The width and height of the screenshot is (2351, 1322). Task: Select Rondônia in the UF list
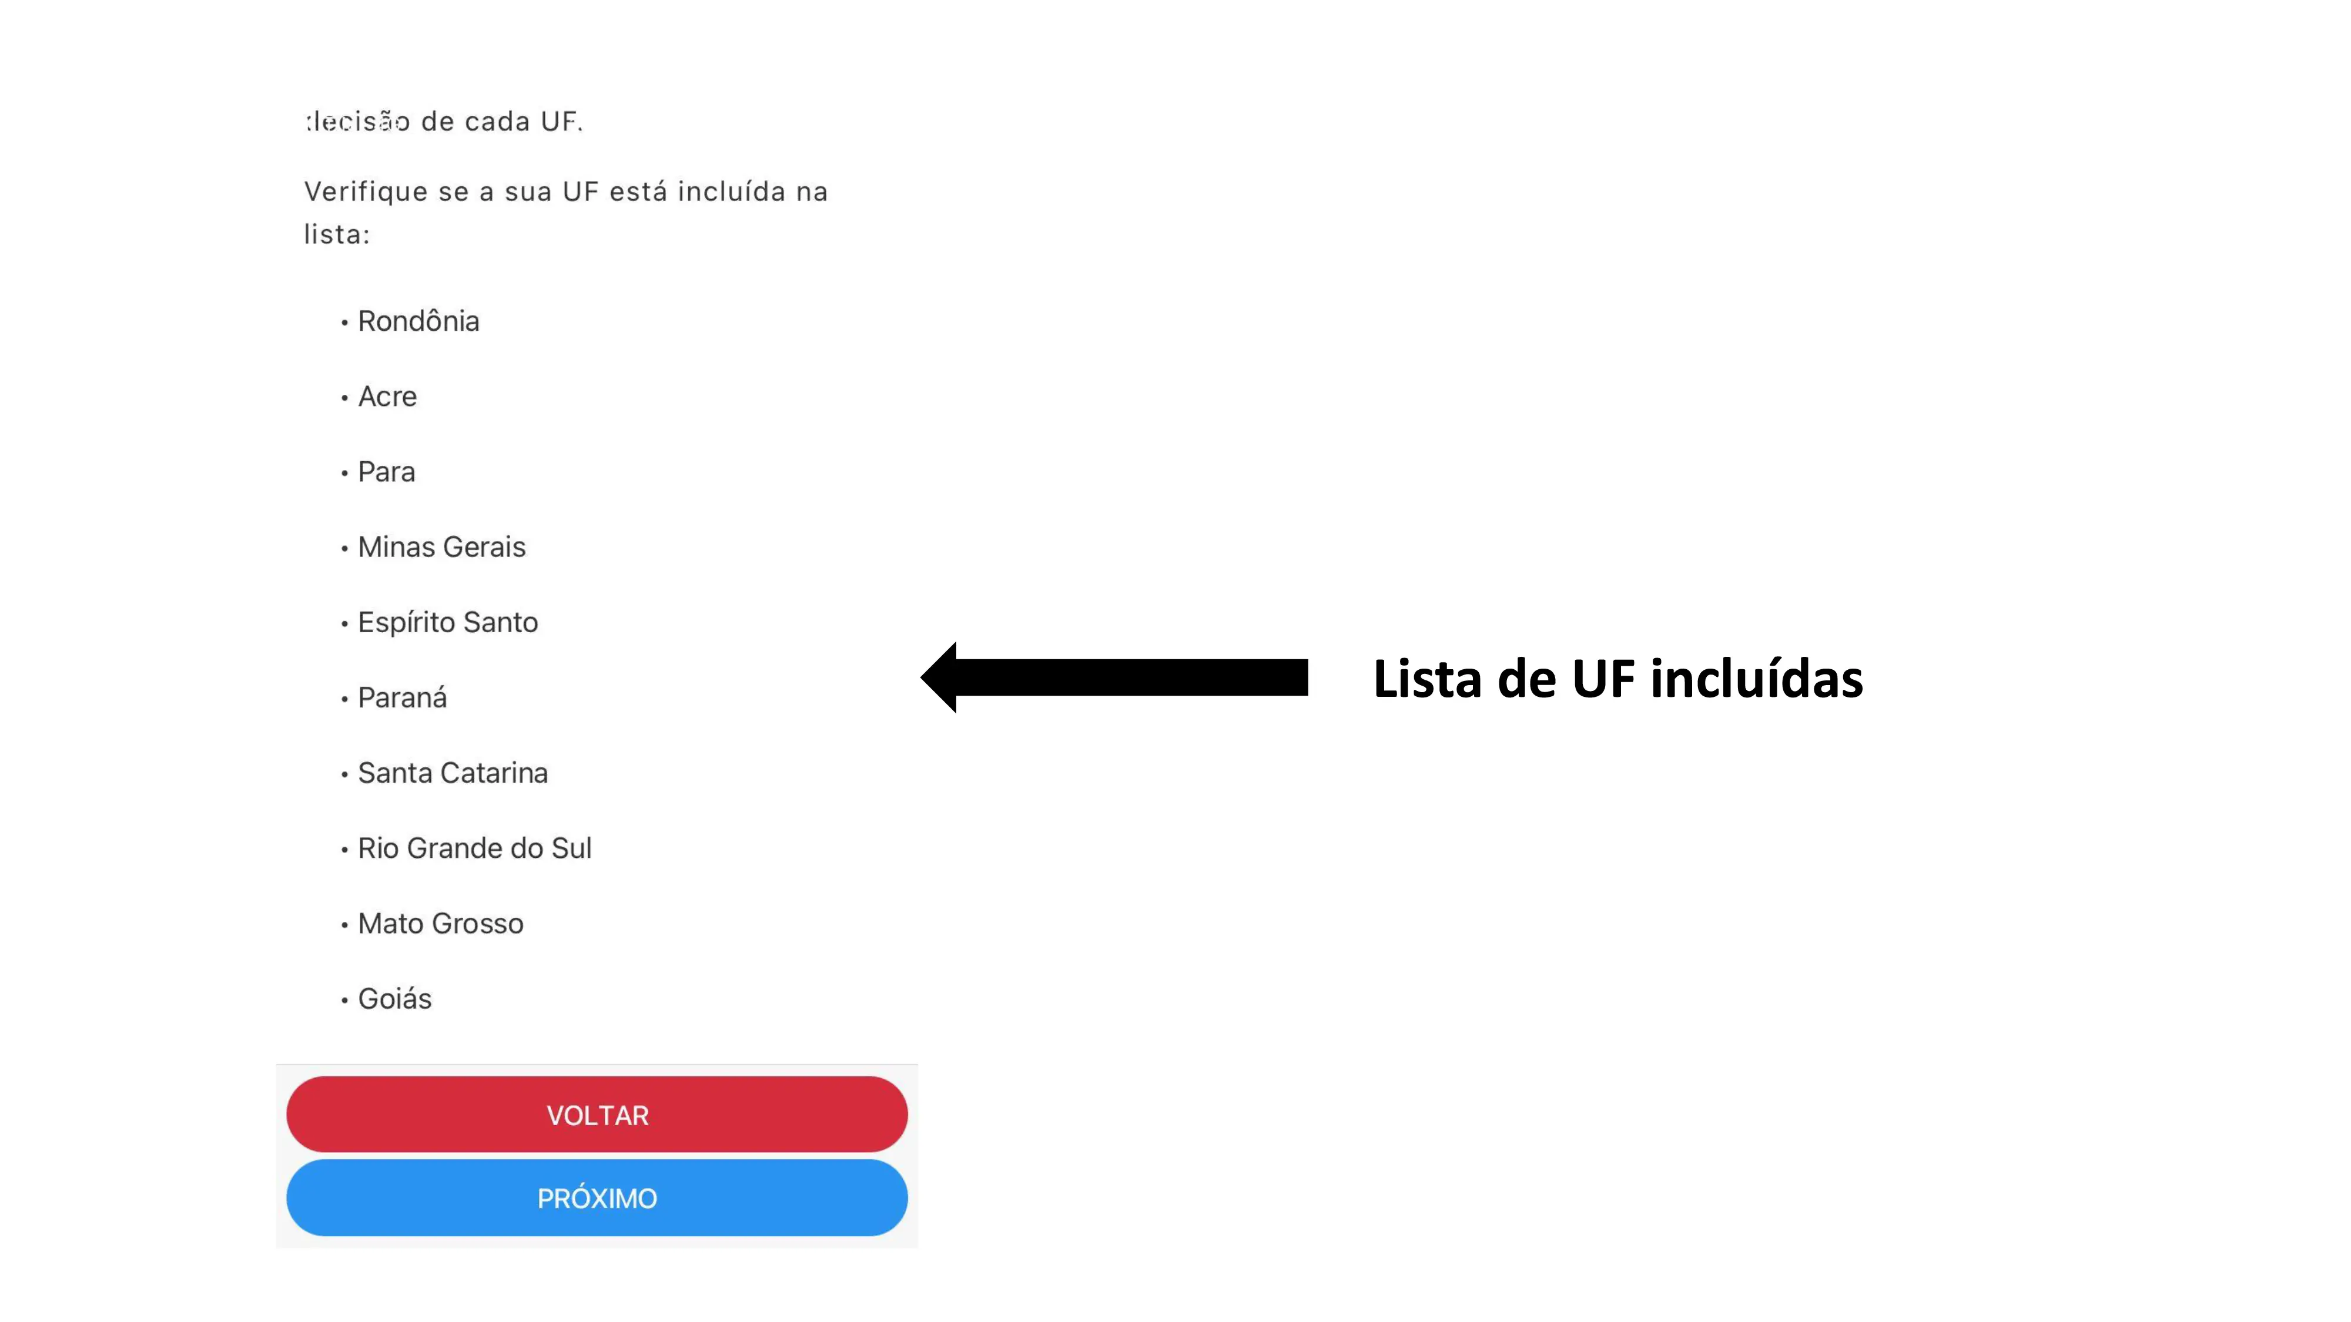click(x=418, y=321)
